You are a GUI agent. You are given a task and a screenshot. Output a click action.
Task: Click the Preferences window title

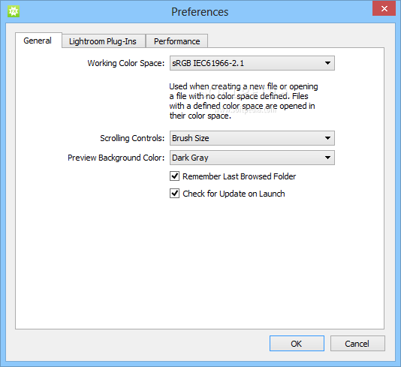point(200,12)
